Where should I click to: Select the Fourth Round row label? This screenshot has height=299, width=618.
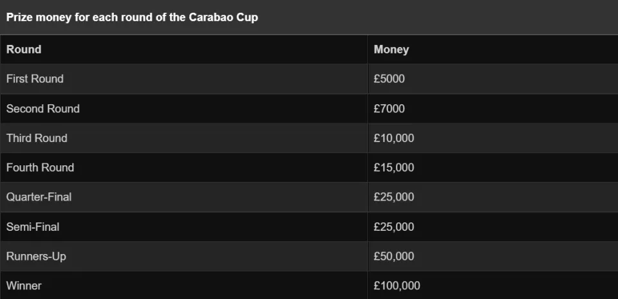(40, 168)
